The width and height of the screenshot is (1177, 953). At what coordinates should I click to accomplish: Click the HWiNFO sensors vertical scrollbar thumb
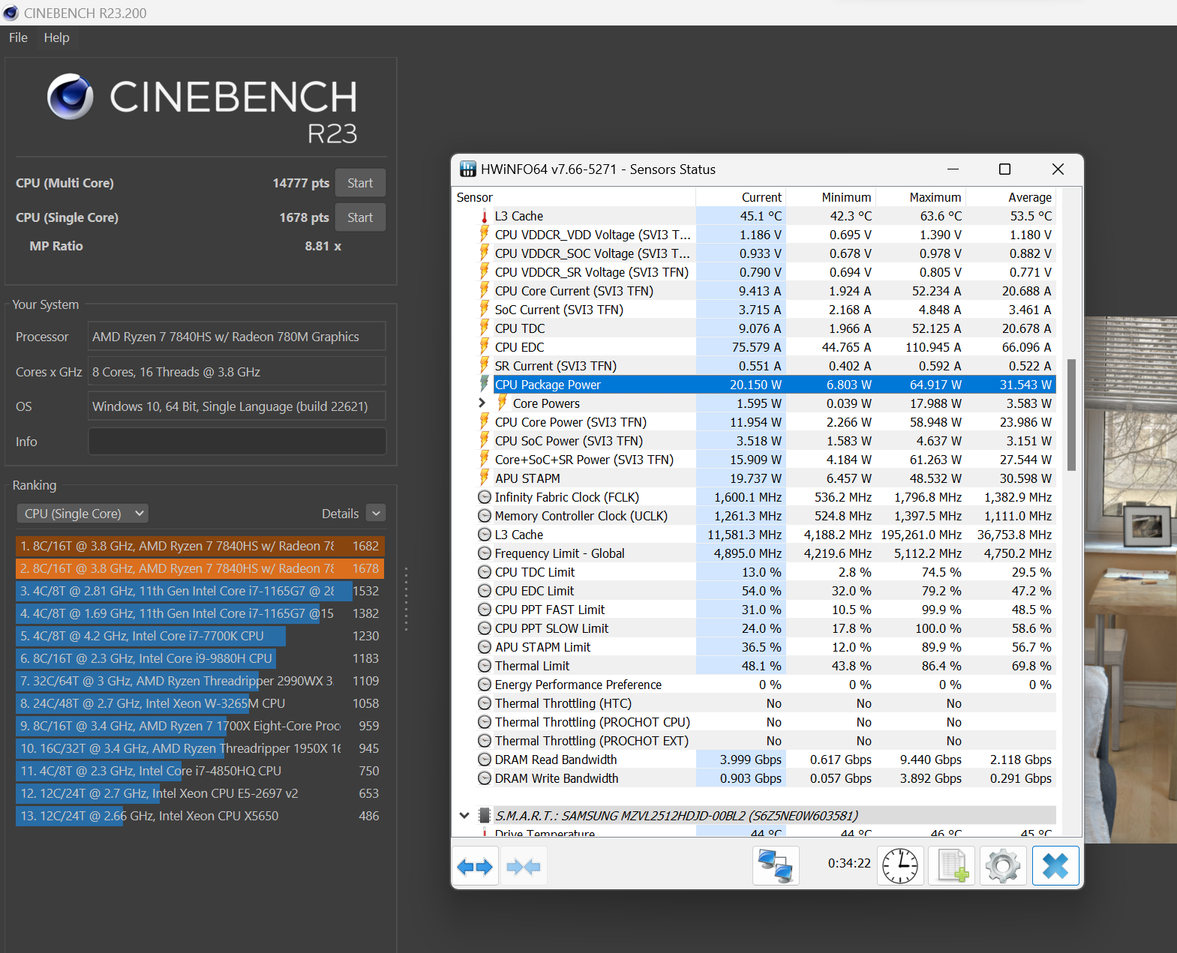click(x=1071, y=415)
